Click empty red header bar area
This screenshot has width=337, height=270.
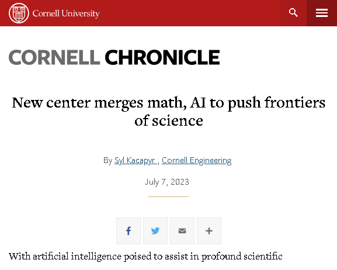(x=189, y=13)
